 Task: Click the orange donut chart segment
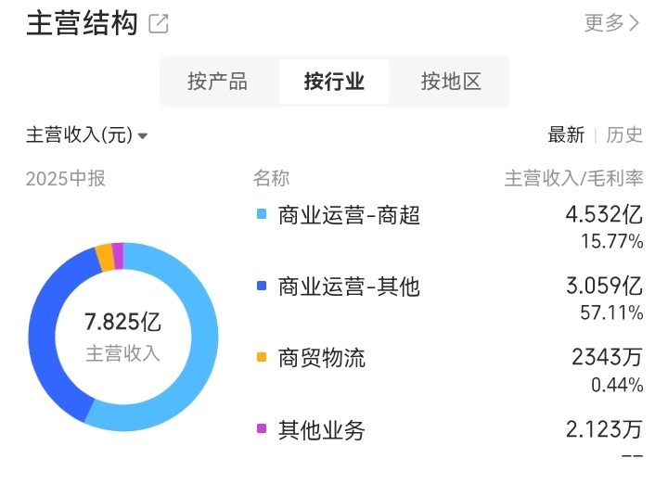click(104, 258)
